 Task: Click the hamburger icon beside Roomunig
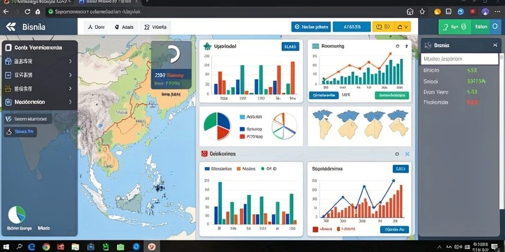pos(316,46)
